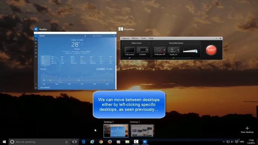Open the Capture menu in Camtasia Recorder
This screenshot has height=145, width=258.
[125, 38]
